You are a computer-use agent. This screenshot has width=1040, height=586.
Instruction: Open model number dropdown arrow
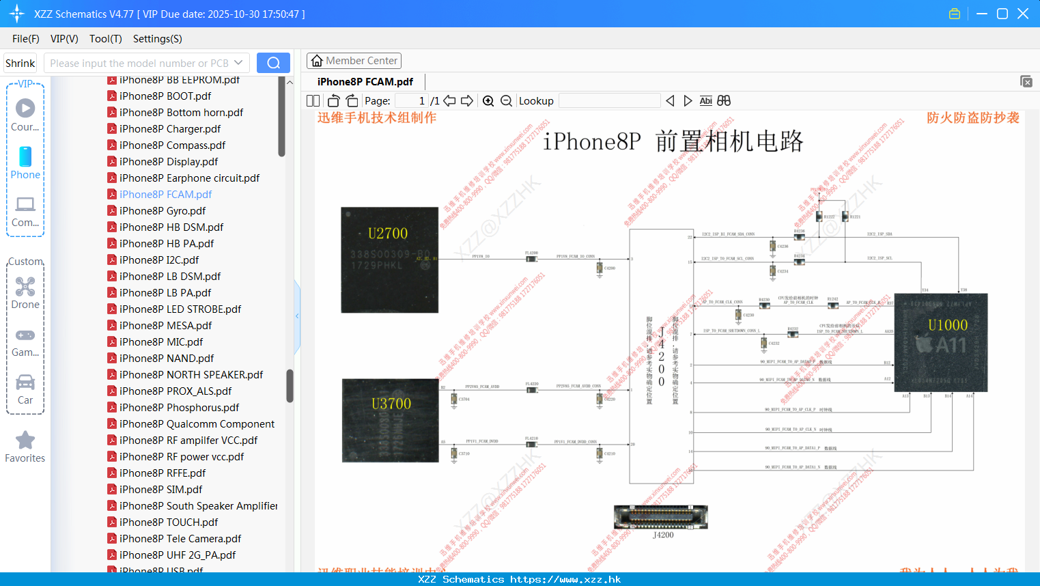[238, 63]
